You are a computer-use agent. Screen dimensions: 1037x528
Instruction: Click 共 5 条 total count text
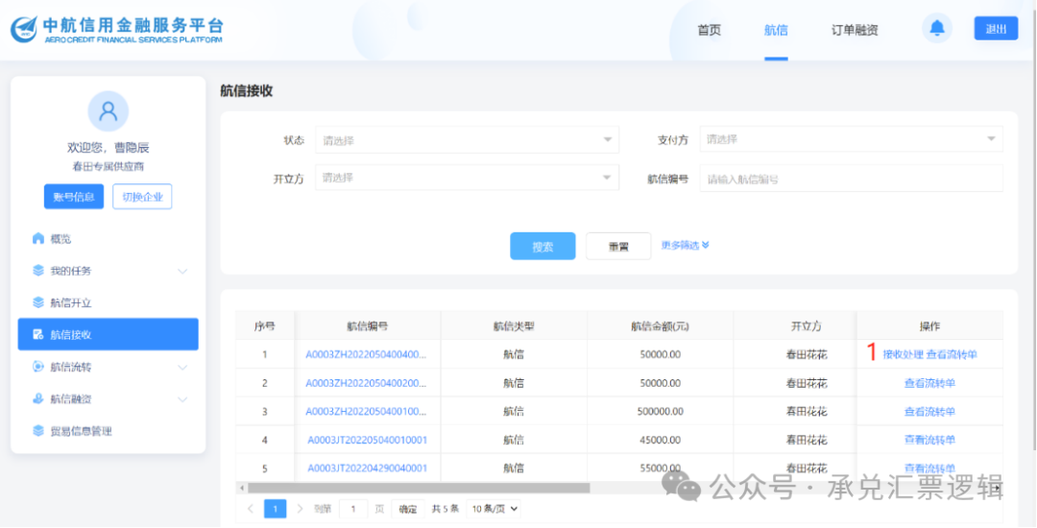tap(446, 510)
